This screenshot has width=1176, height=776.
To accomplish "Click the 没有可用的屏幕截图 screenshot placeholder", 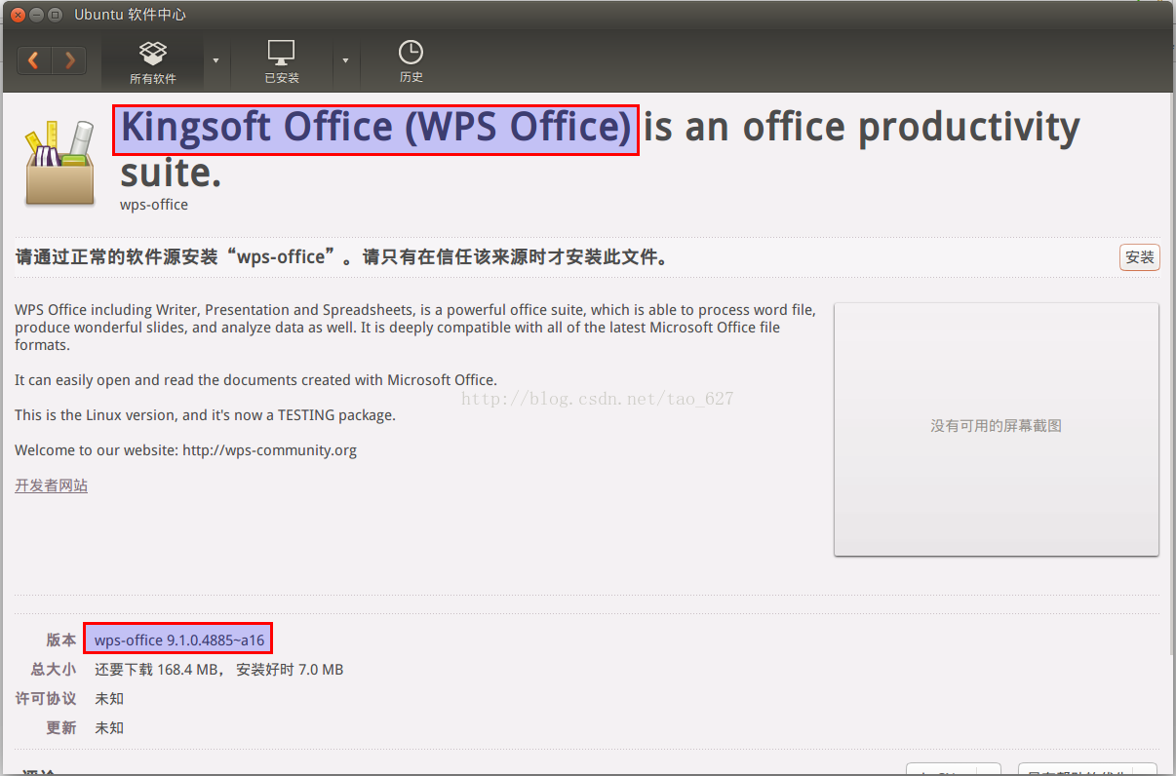I will click(x=996, y=429).
